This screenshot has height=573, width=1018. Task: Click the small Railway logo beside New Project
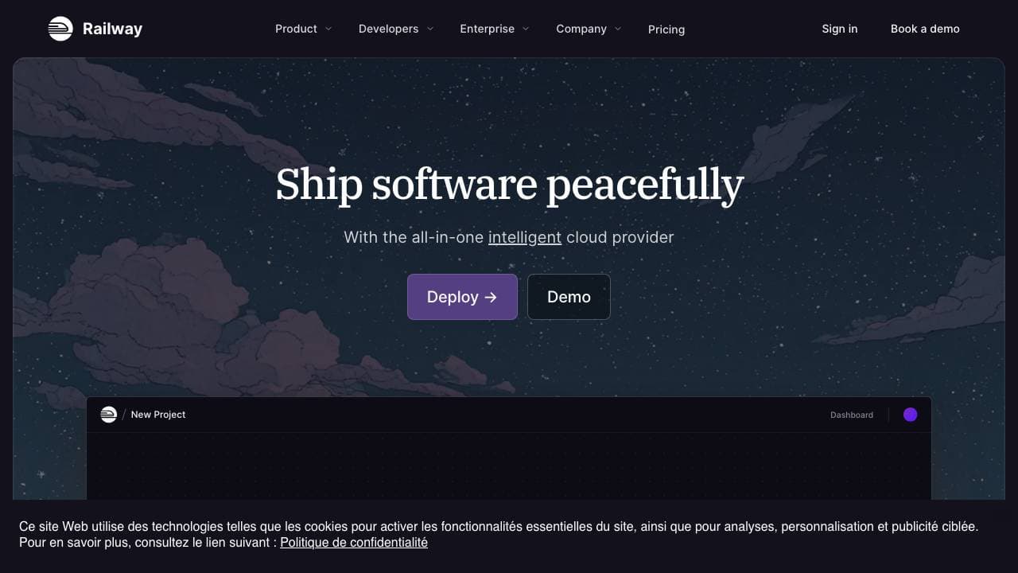[x=109, y=415]
